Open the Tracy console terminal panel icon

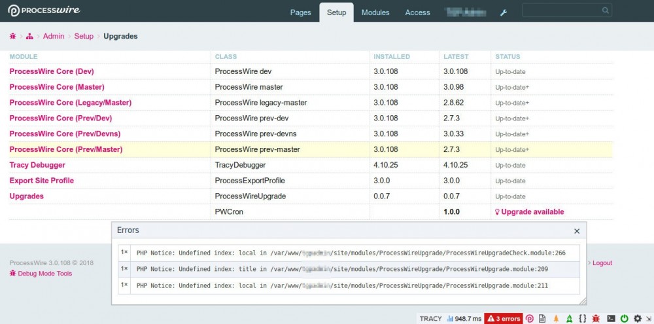(611, 318)
